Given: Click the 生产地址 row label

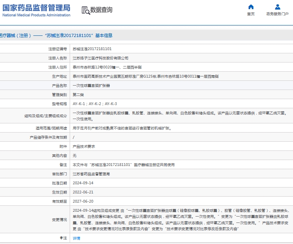Looking at the screenshot, I should point(59,76).
